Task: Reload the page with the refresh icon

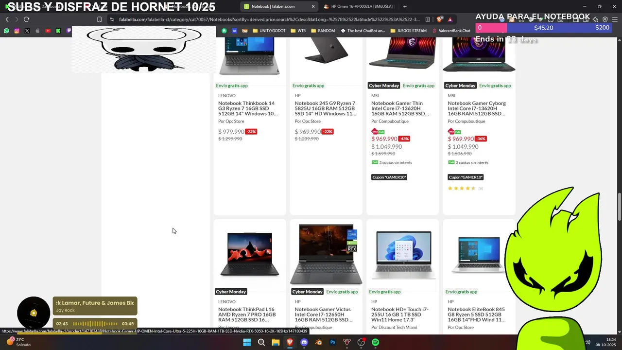Action: (x=26, y=19)
